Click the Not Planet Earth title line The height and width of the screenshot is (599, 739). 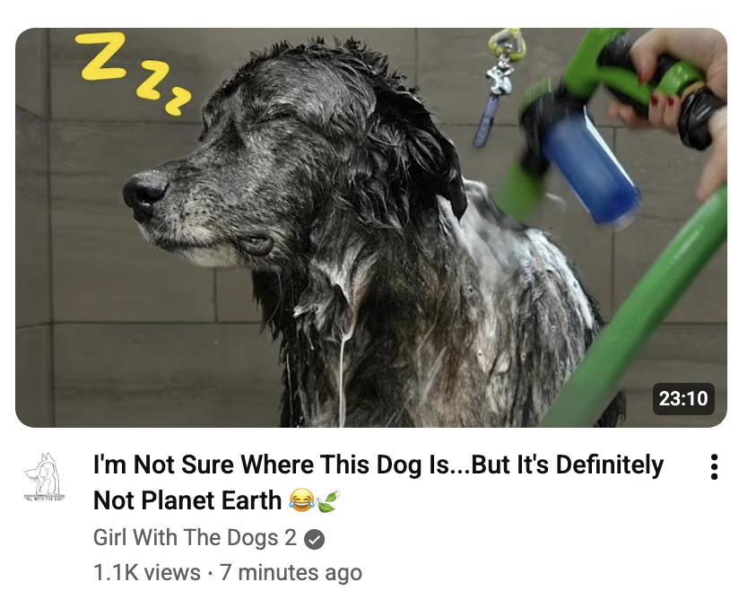coord(187,500)
